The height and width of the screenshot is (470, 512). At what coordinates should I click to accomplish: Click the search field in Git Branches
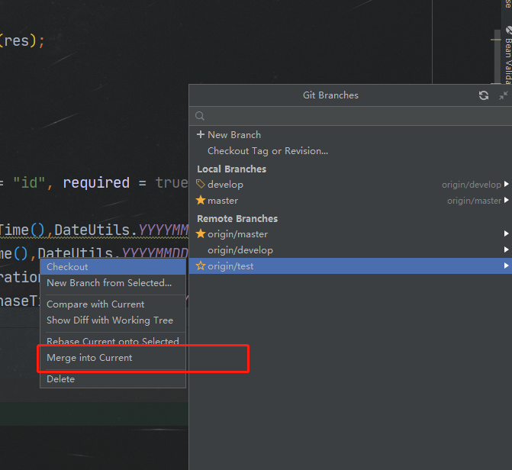pos(350,116)
